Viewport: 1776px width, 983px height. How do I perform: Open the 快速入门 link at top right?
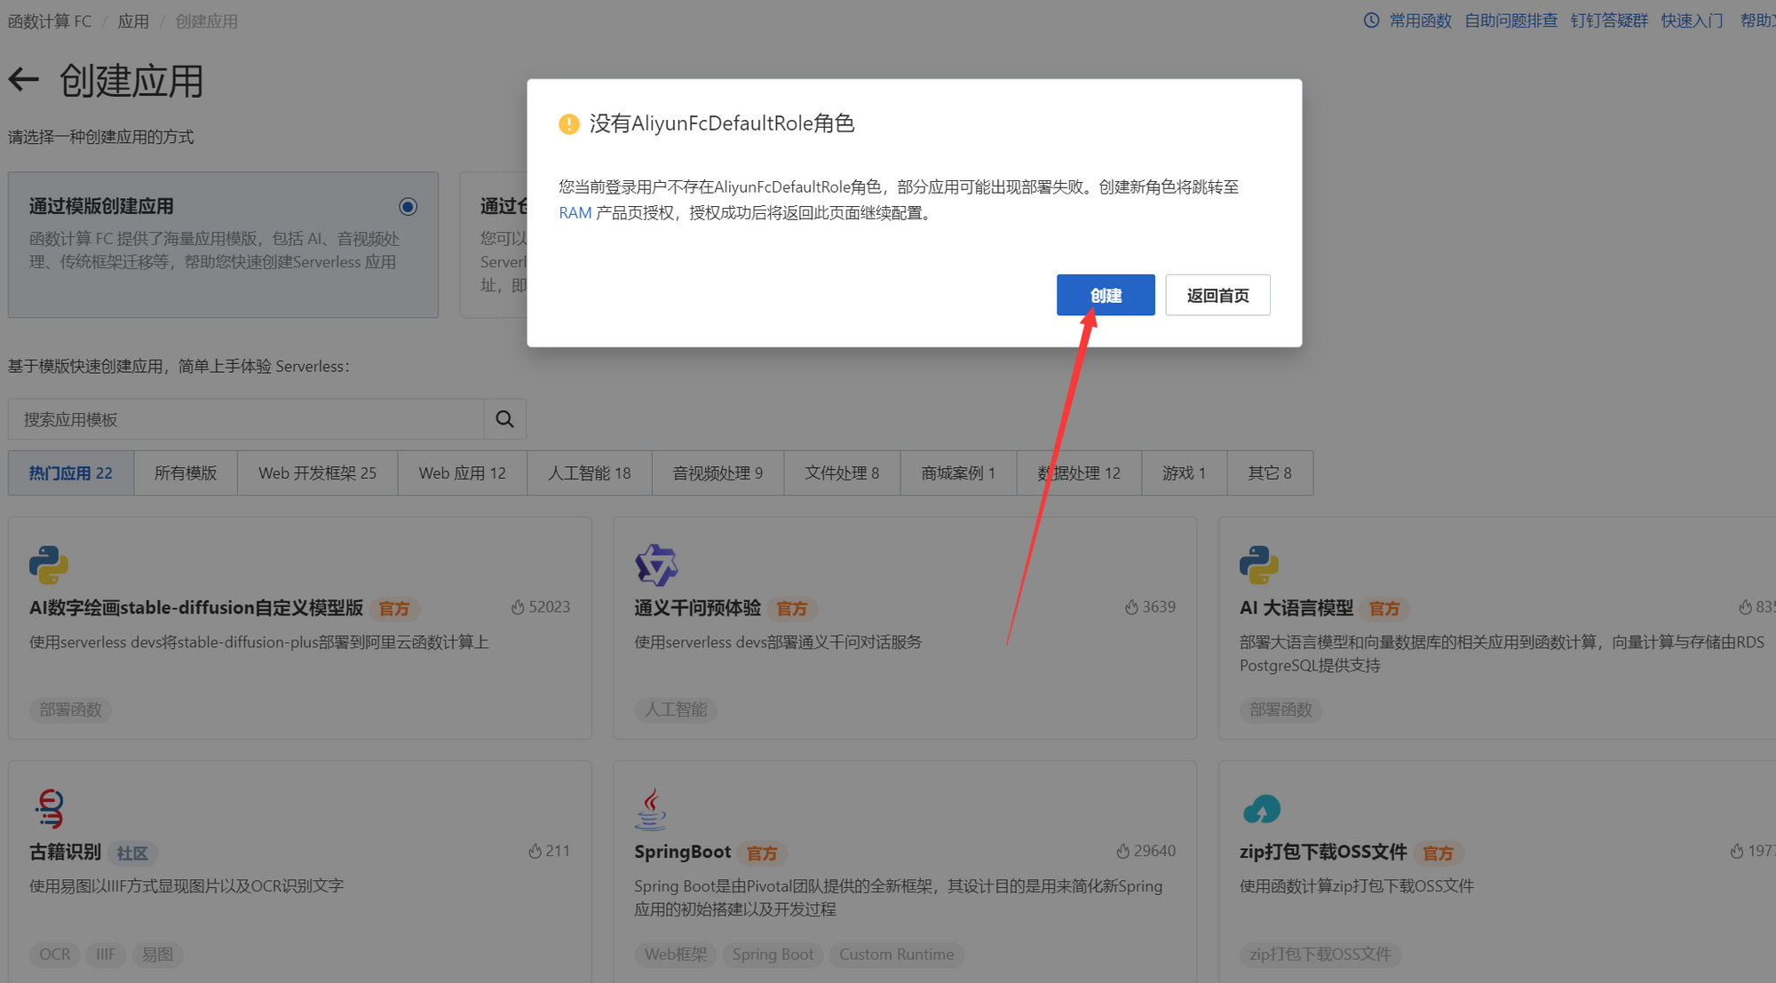(x=1691, y=20)
